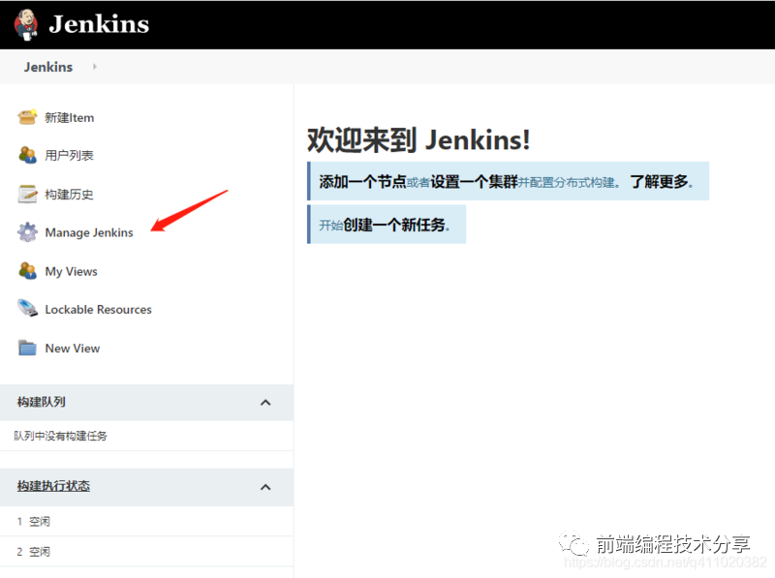Select executor row 1 空闲
Screen dimensions: 775x578
click(146, 521)
